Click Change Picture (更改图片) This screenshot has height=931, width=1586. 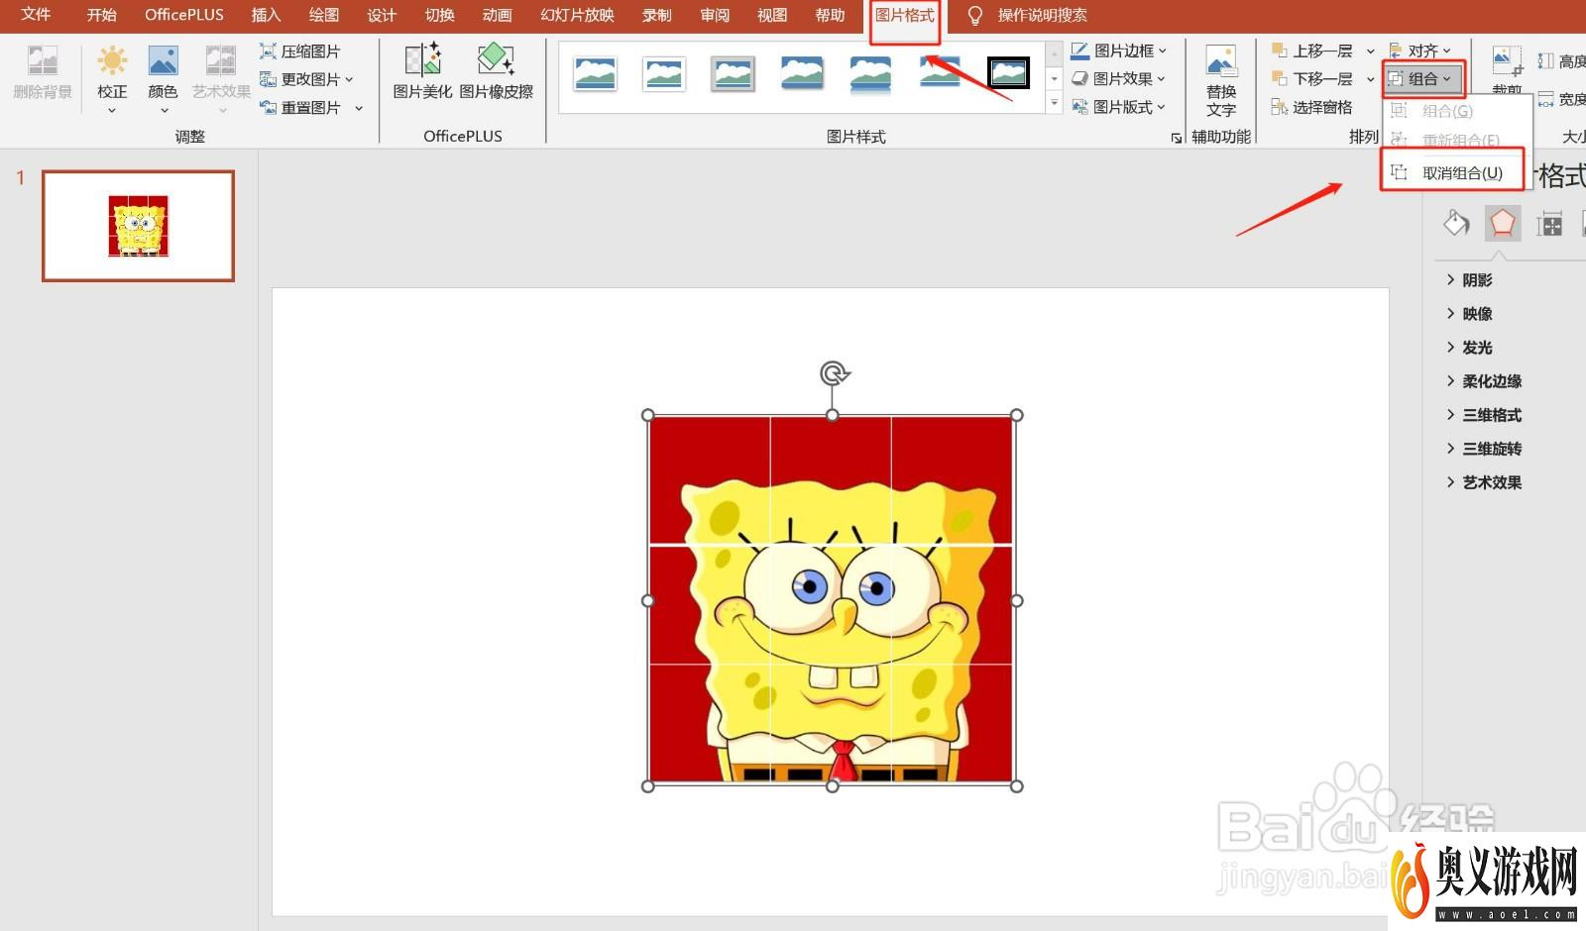tap(306, 78)
